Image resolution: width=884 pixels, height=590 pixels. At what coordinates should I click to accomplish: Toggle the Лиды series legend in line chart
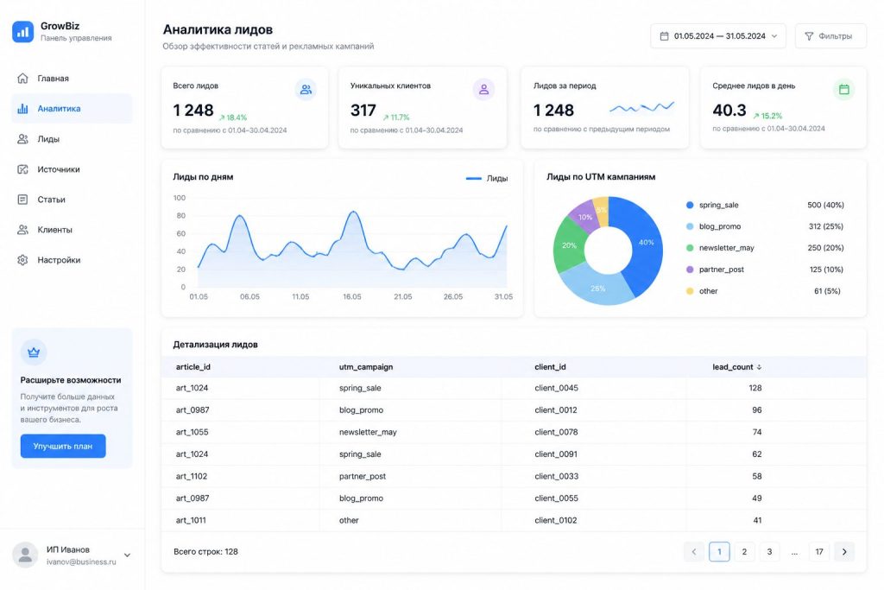[x=487, y=178]
